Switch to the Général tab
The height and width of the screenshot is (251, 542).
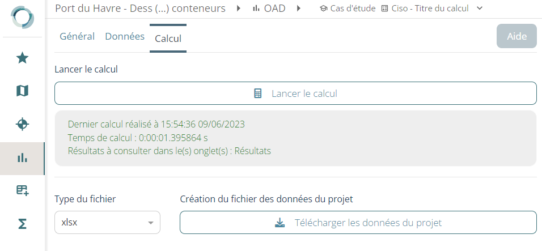(x=77, y=37)
